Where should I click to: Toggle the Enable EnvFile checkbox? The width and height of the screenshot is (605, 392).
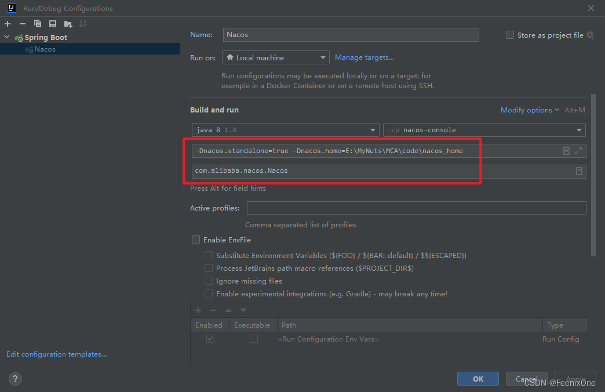[196, 240]
